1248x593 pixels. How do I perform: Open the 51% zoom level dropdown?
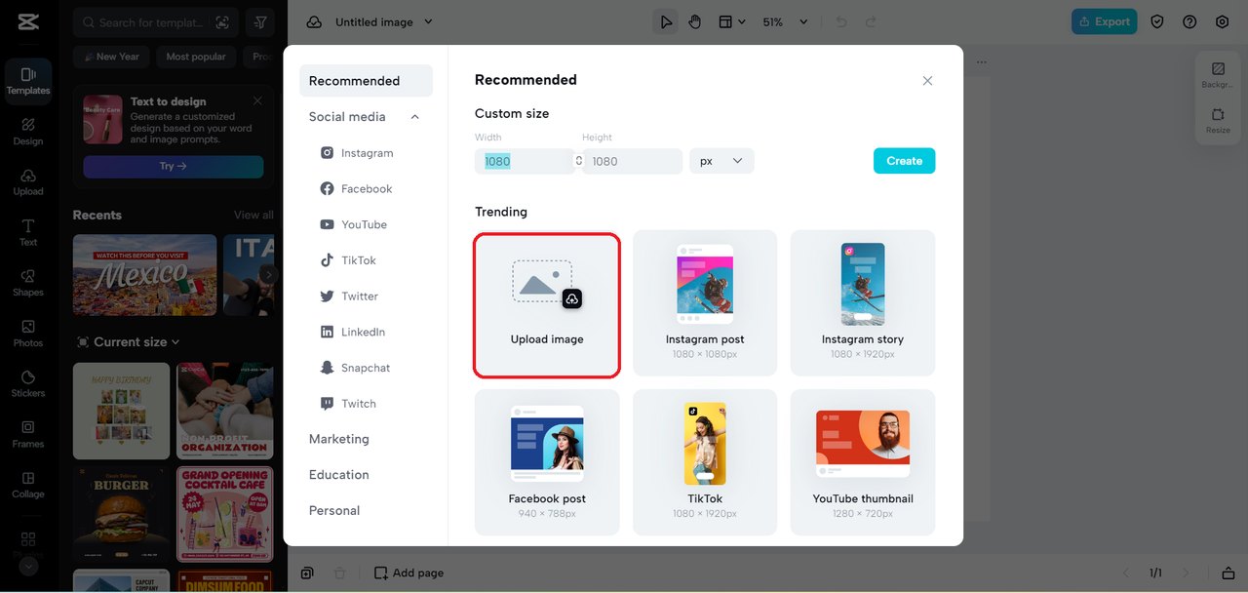[785, 21]
